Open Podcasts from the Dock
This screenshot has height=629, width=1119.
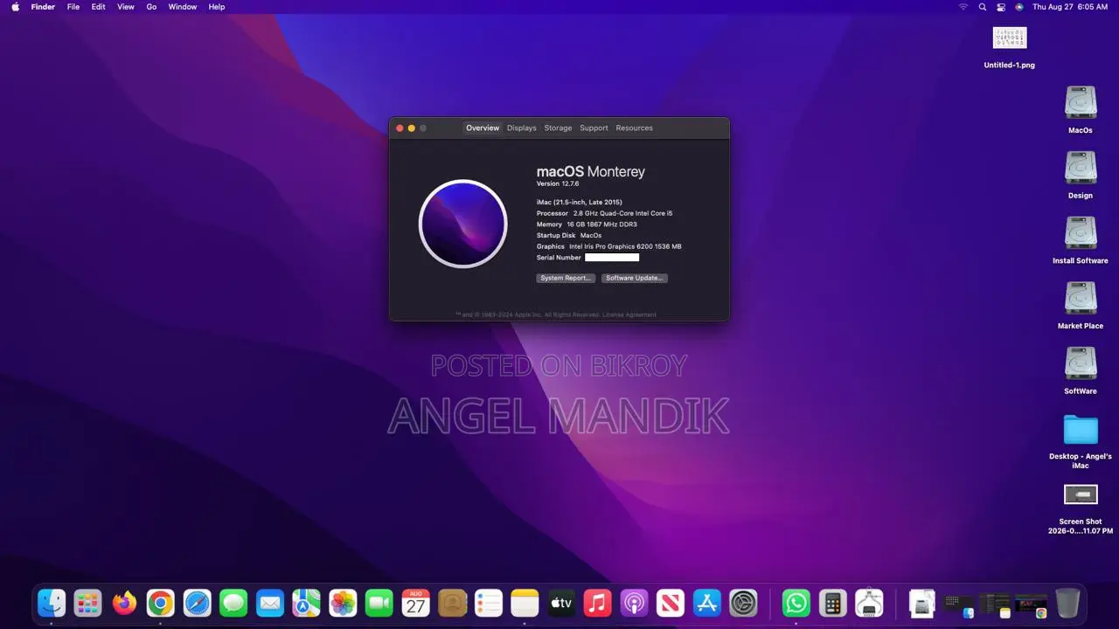click(634, 603)
